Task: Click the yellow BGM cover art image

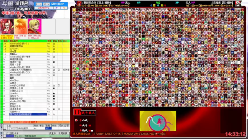Action: [x=158, y=121]
